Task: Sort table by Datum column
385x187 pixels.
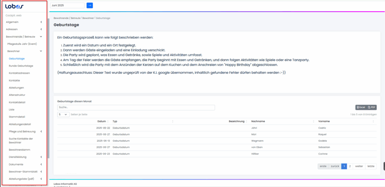Action: point(102,121)
